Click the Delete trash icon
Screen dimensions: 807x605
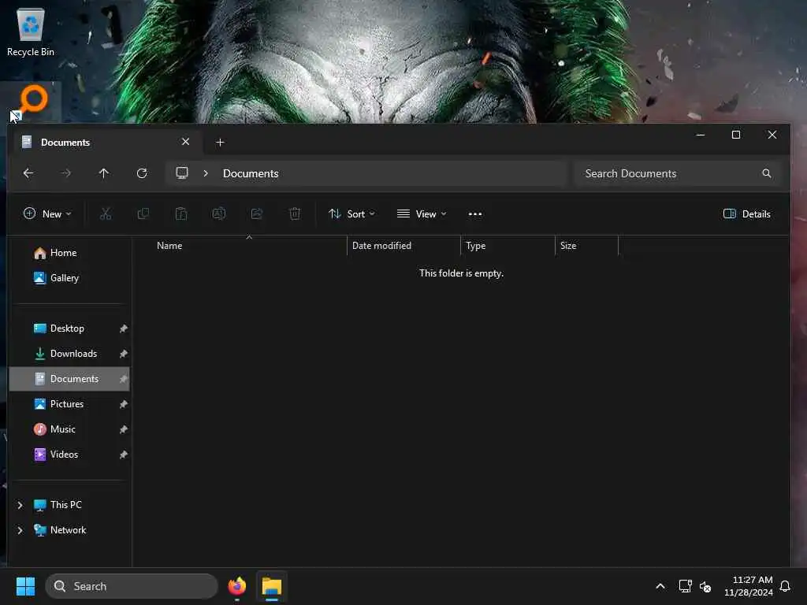[x=295, y=213]
